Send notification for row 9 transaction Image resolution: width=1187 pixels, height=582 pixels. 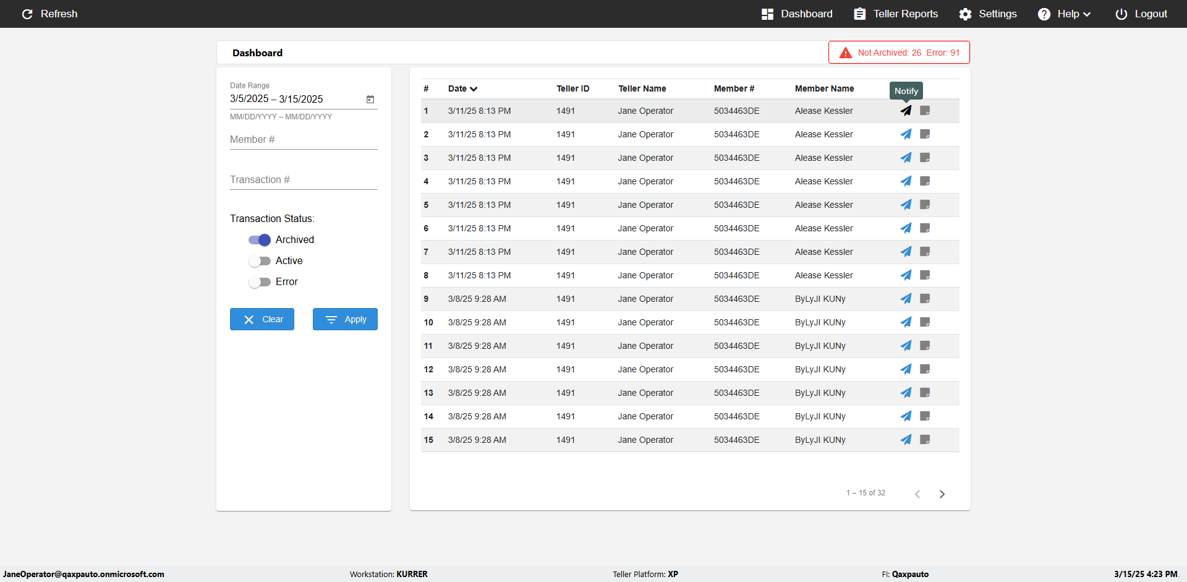click(x=906, y=299)
